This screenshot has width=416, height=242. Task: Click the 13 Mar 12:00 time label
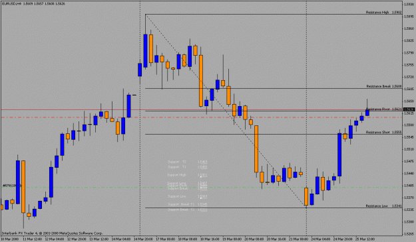click(x=99, y=239)
